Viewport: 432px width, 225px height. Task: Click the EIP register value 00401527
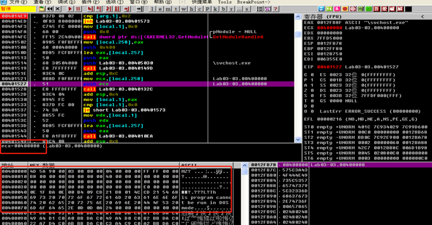(329, 67)
